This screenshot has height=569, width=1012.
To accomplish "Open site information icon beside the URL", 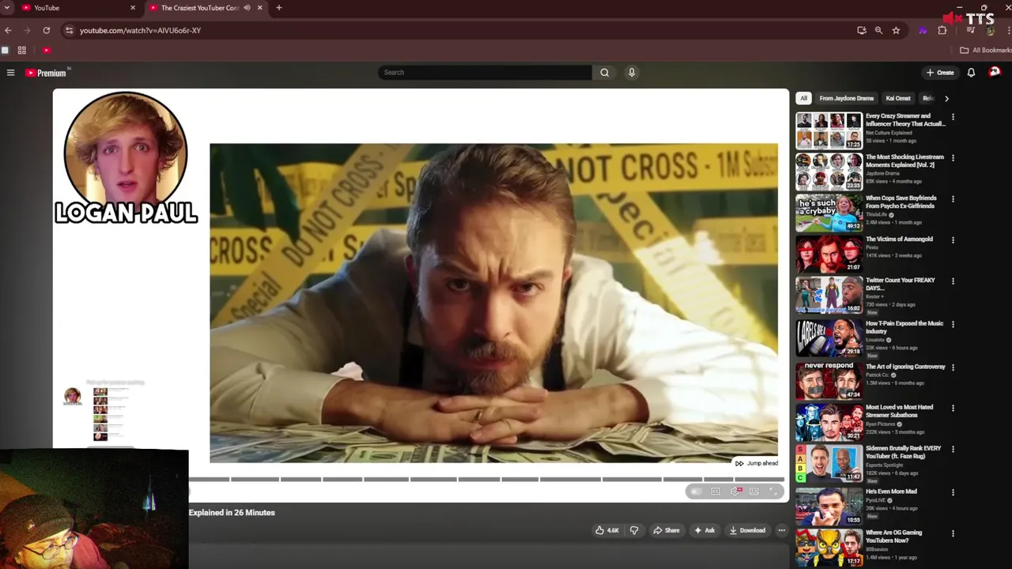I will (69, 30).
